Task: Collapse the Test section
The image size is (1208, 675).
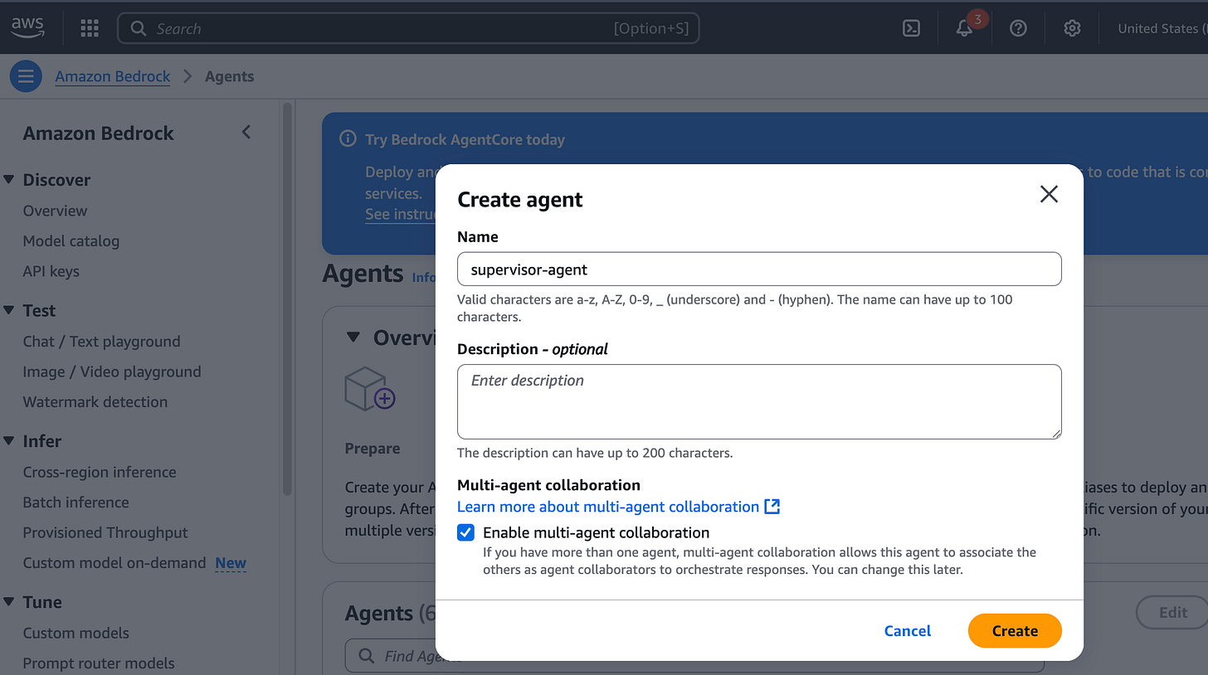Action: pyautogui.click(x=9, y=310)
